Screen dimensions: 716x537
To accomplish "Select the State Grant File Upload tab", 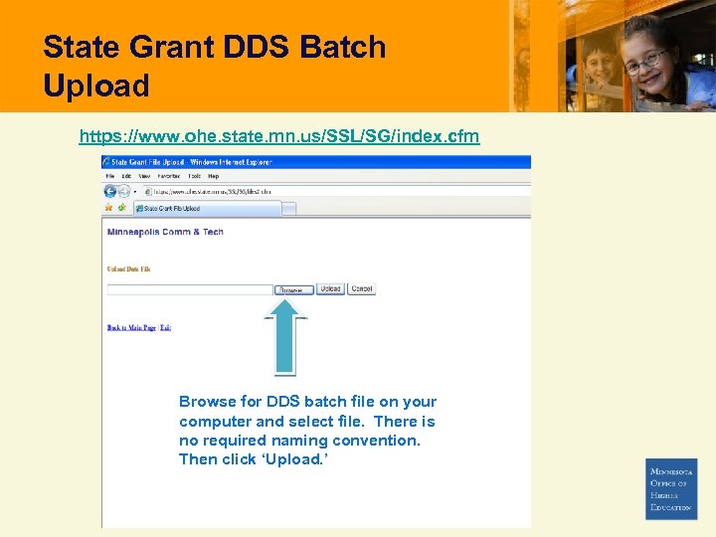I will [208, 208].
